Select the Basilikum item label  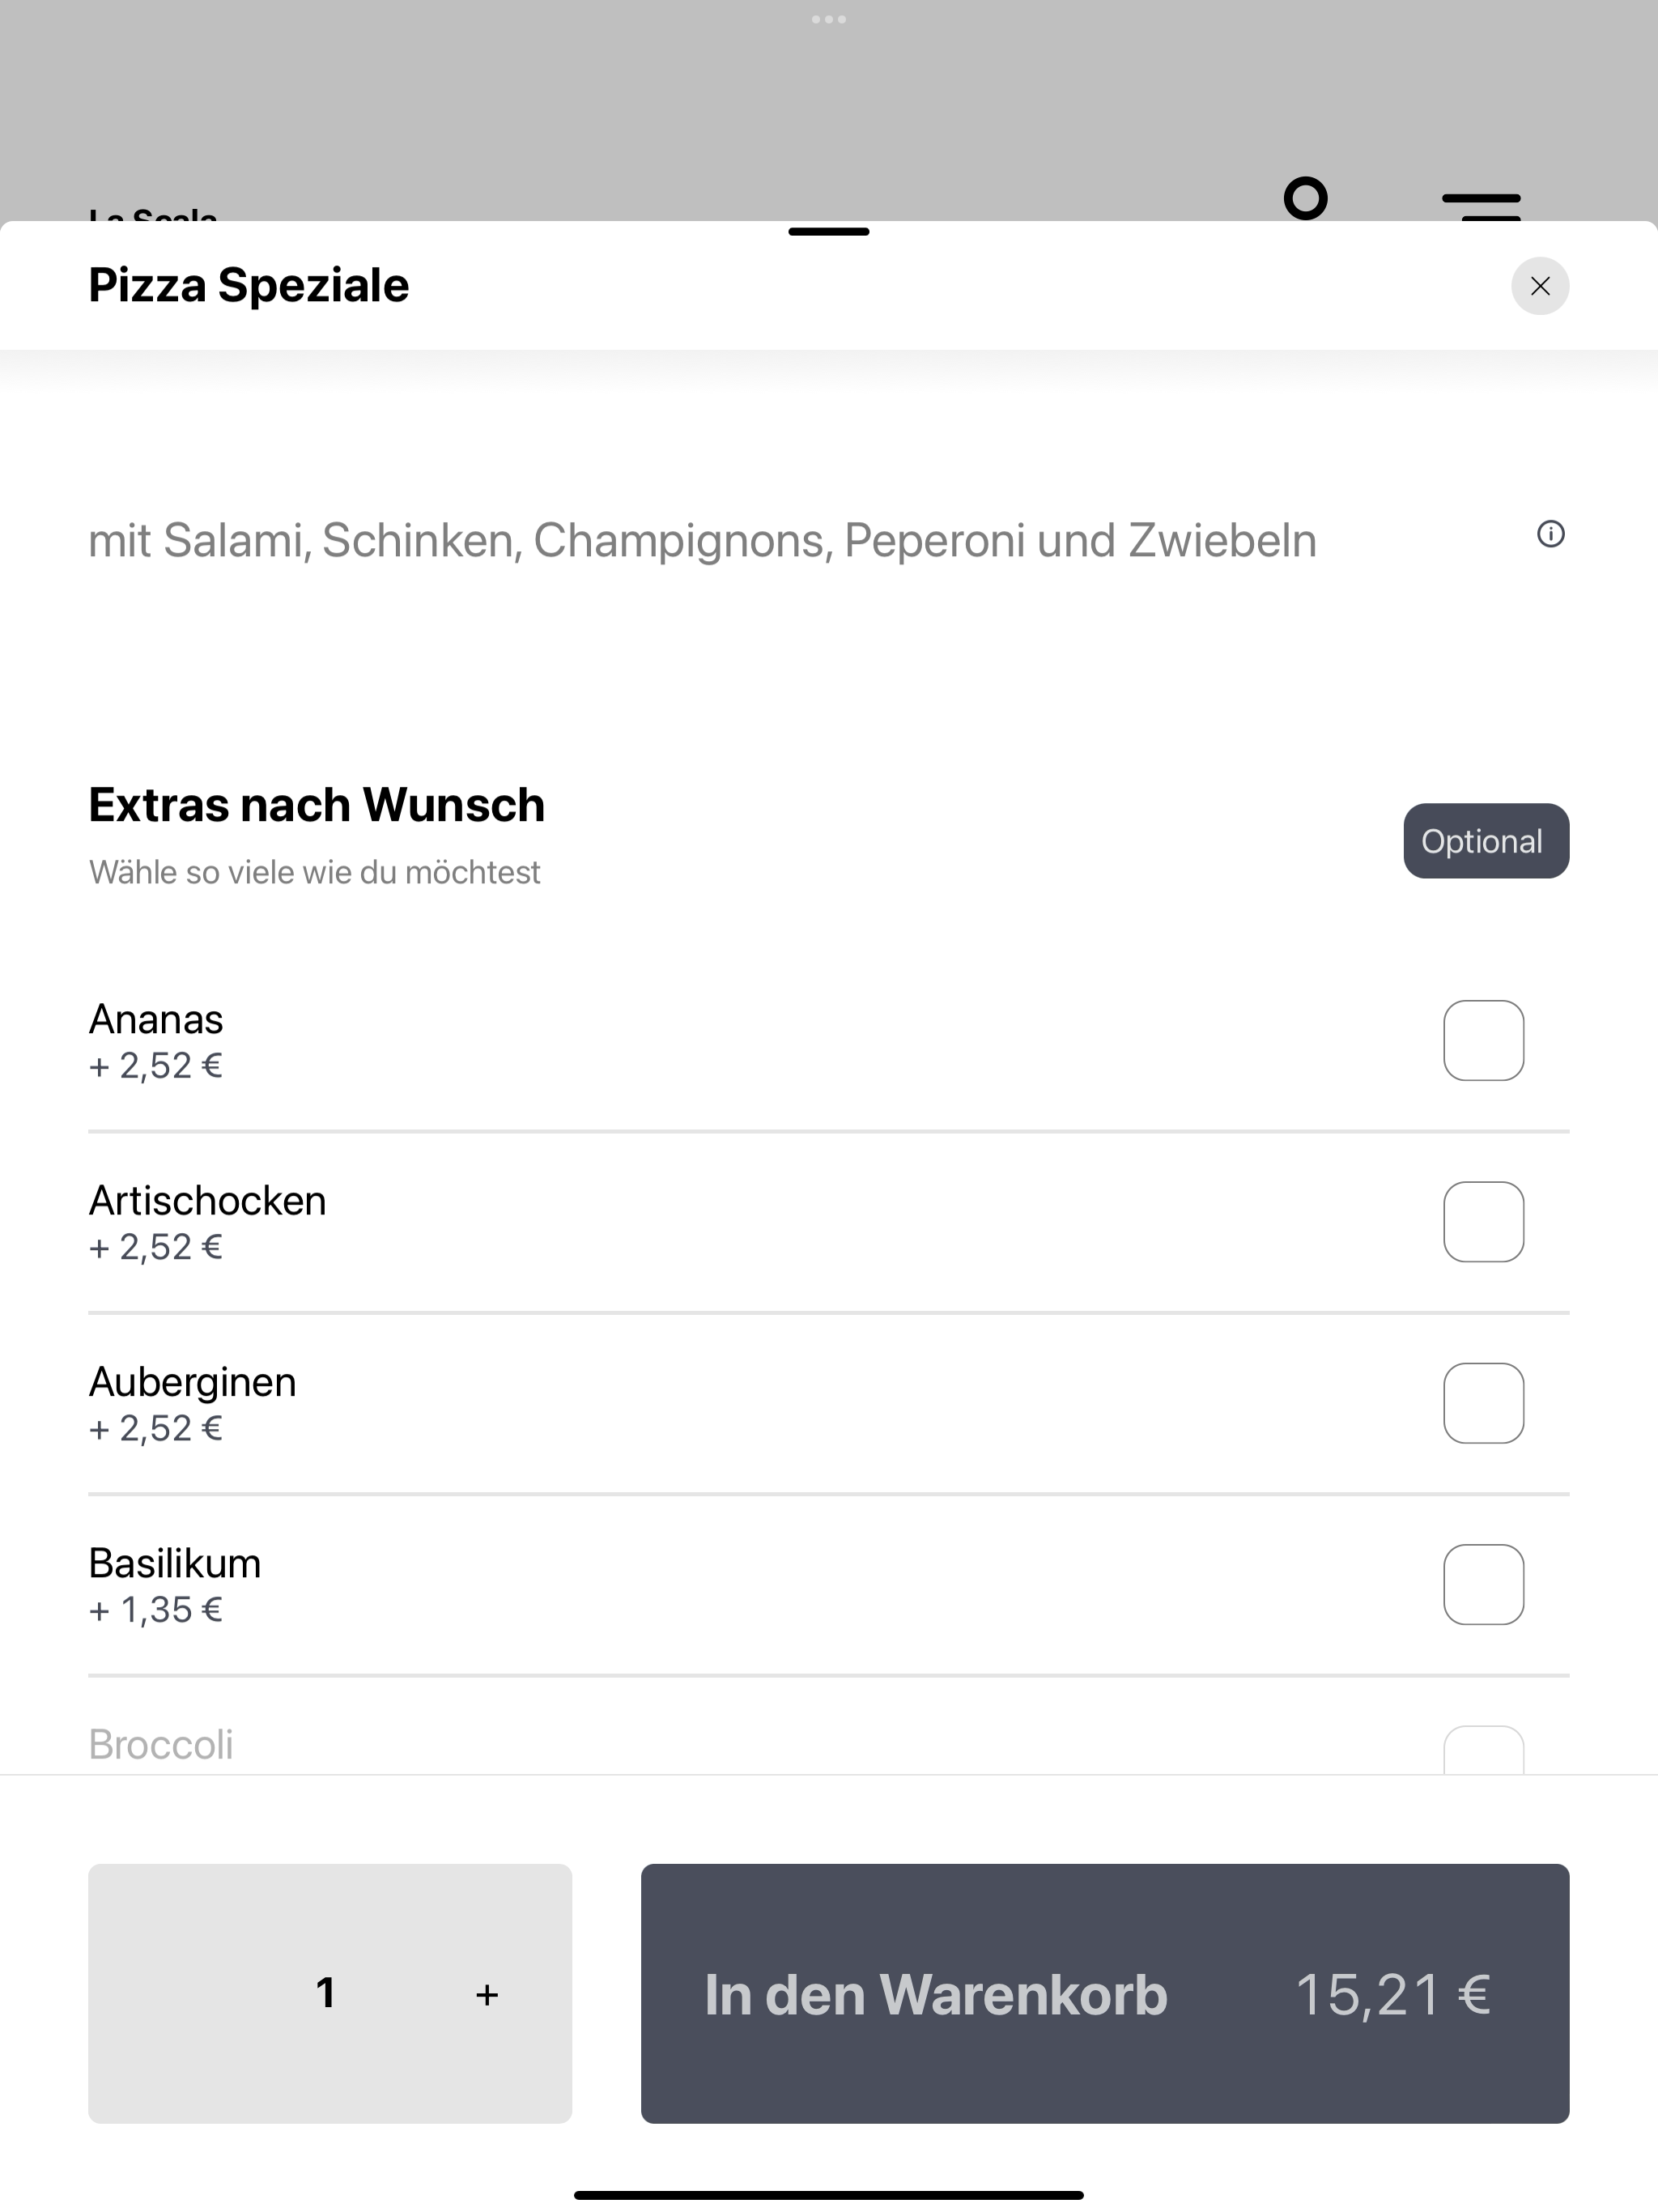(175, 1563)
